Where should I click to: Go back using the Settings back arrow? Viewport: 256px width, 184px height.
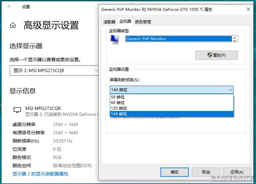tap(10, 7)
